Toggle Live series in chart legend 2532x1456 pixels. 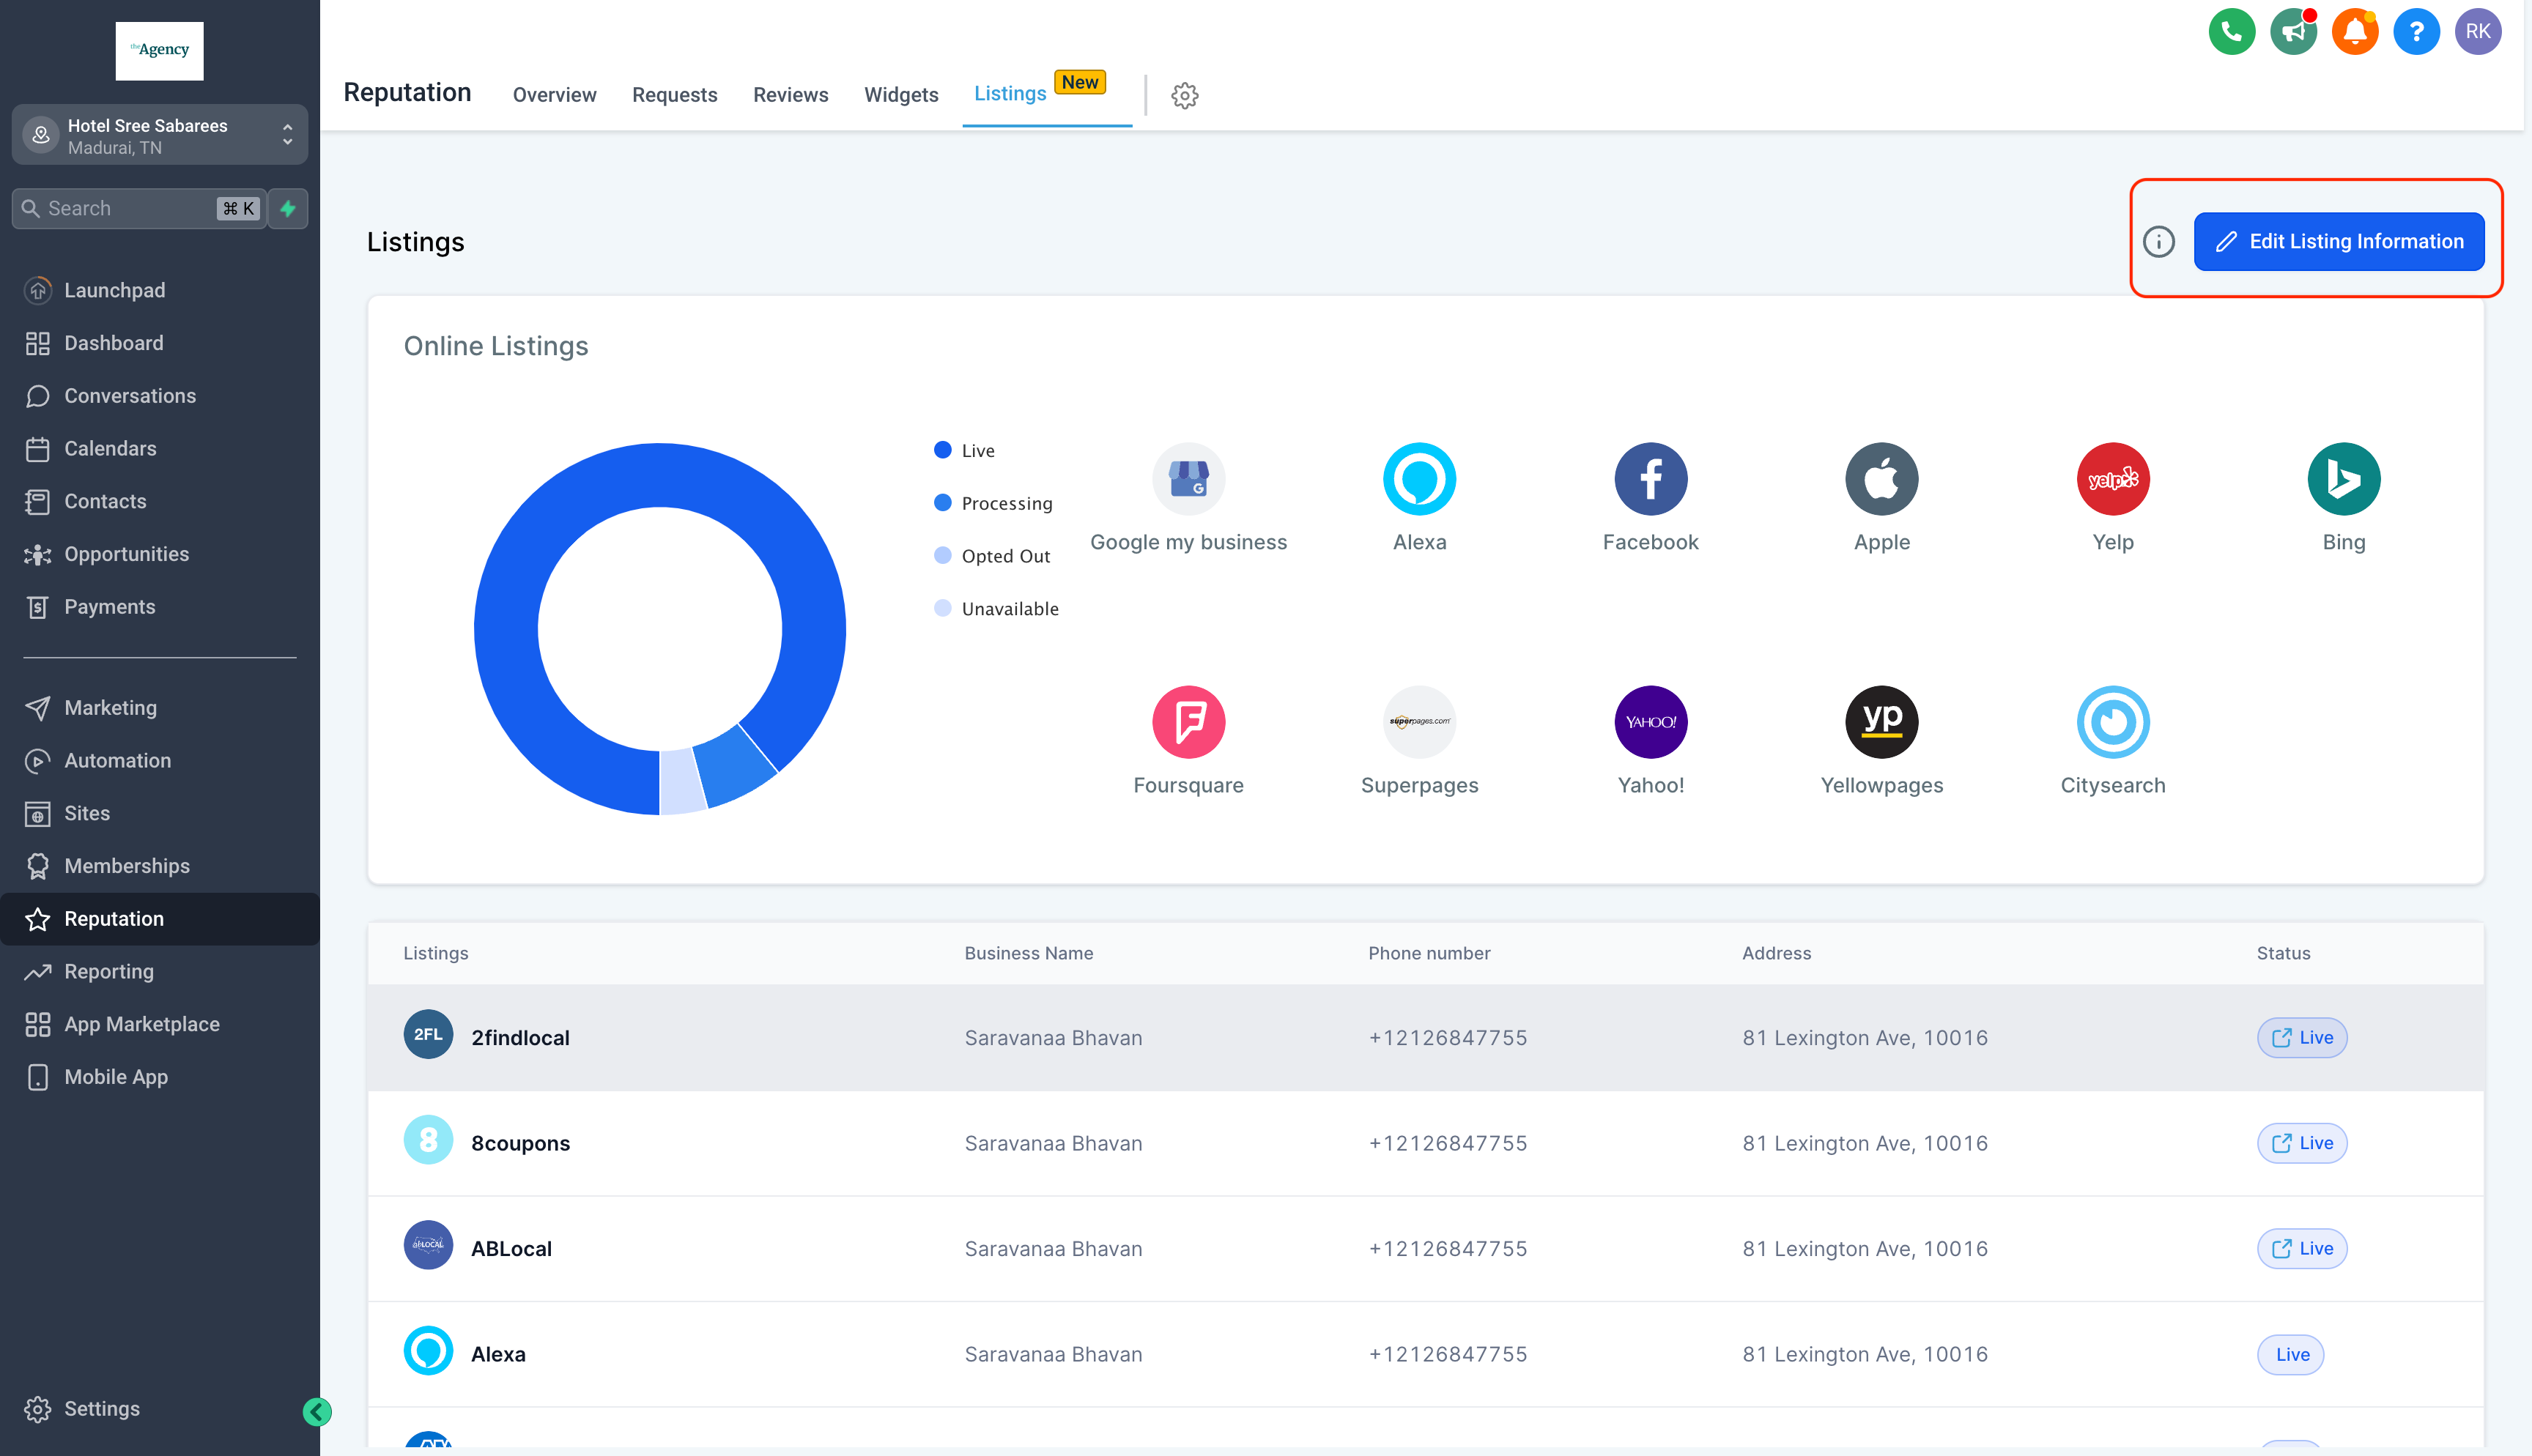click(x=964, y=451)
